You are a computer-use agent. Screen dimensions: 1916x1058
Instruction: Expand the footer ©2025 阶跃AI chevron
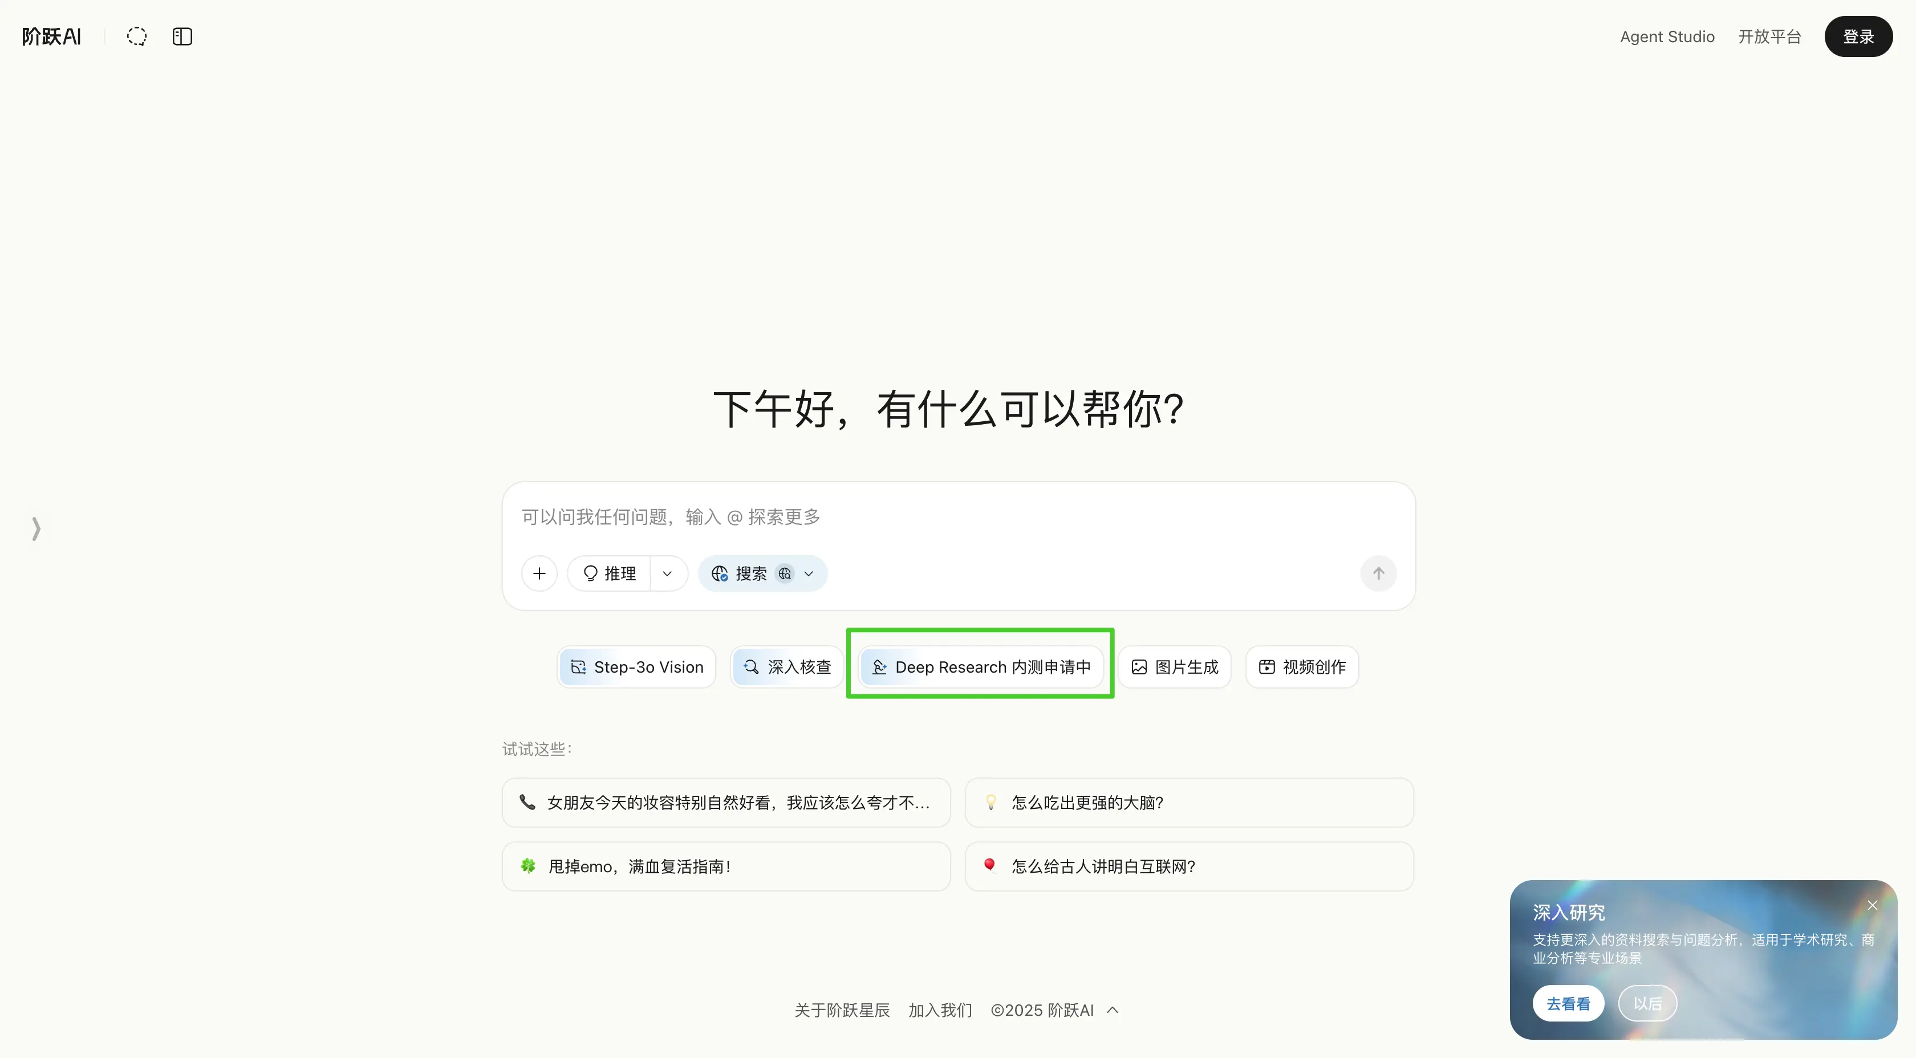coord(1113,1010)
